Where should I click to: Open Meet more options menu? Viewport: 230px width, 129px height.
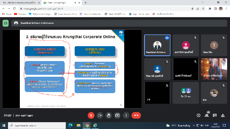(126, 115)
